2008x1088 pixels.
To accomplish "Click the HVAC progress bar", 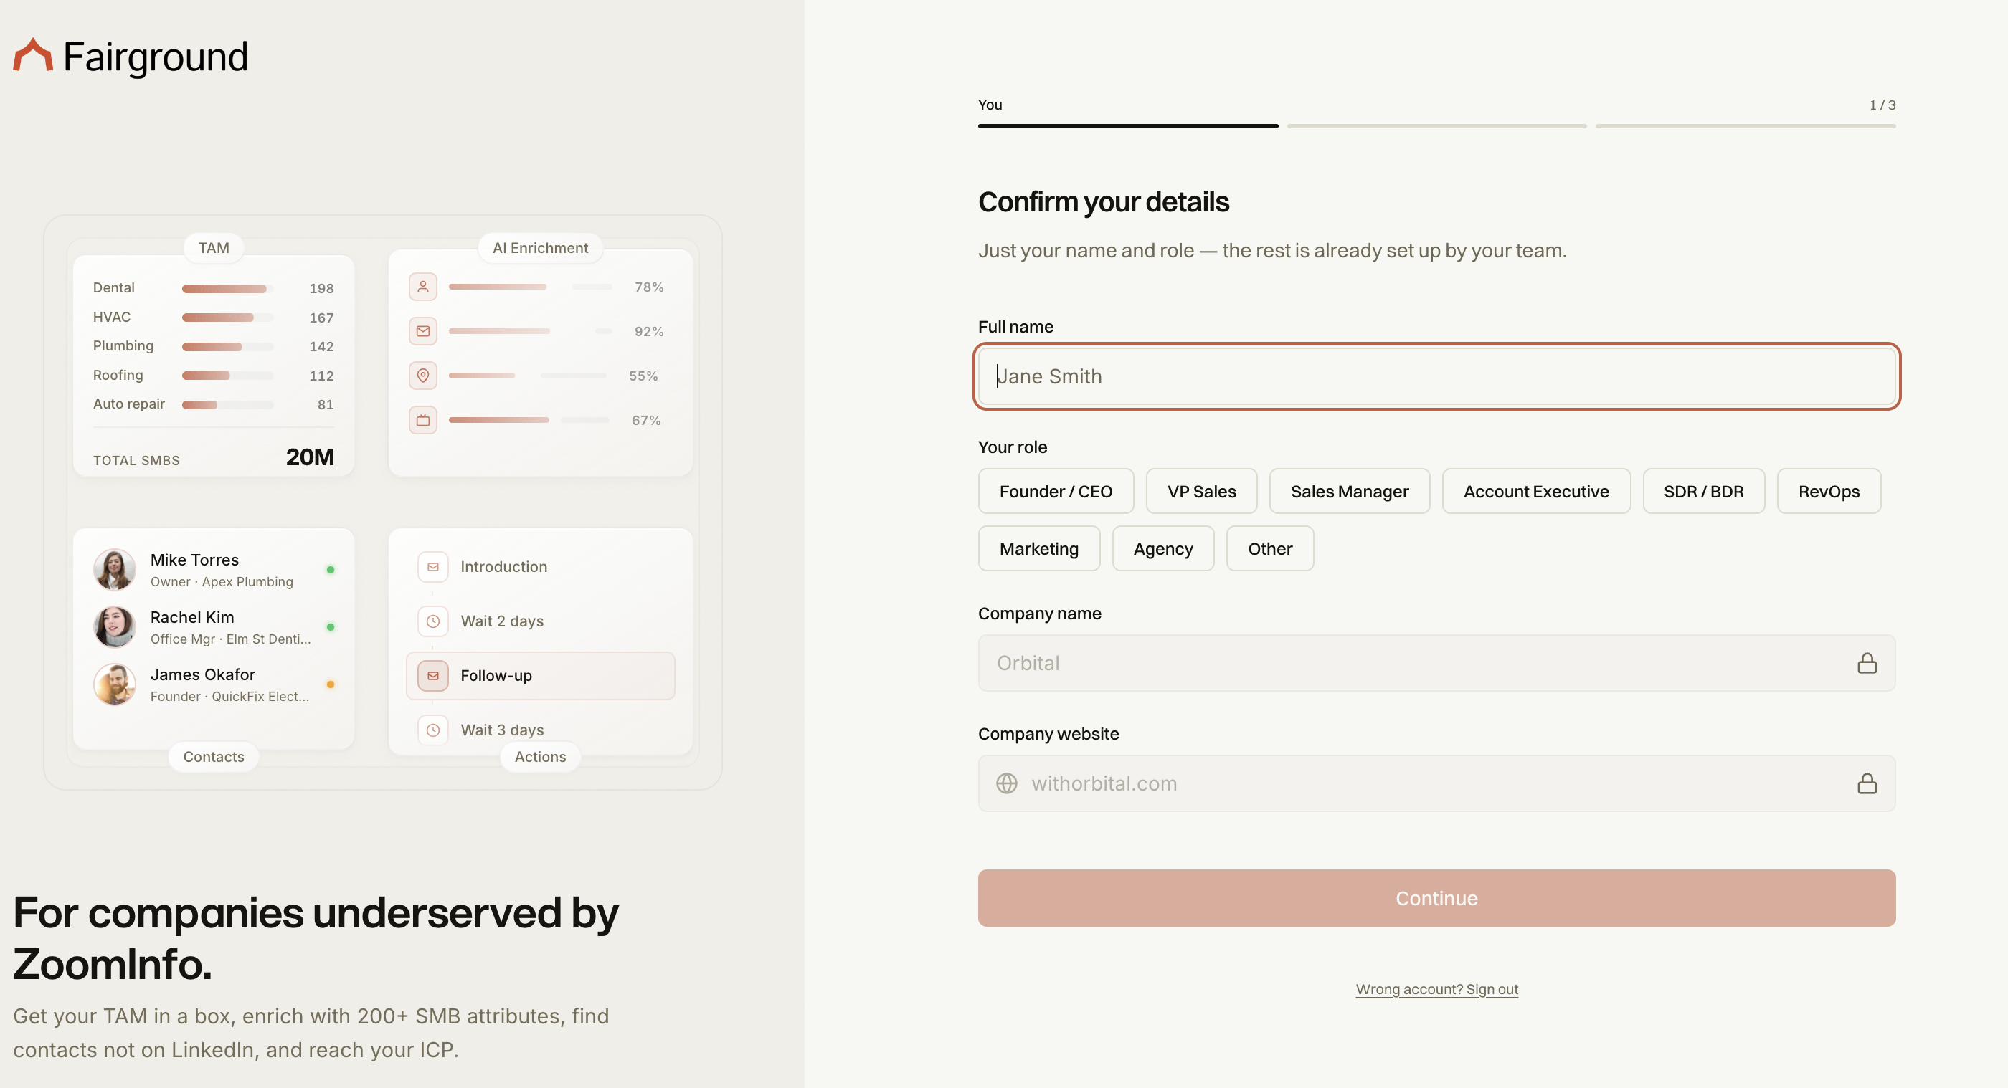I will coord(227,318).
